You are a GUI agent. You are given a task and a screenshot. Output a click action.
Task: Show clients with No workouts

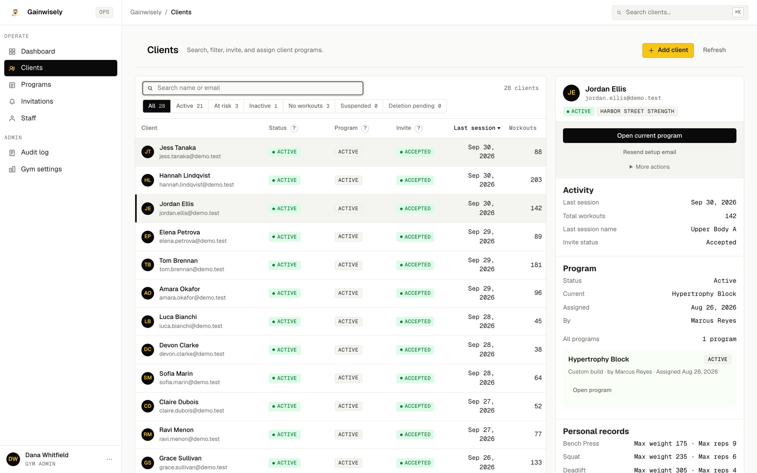pyautogui.click(x=309, y=106)
